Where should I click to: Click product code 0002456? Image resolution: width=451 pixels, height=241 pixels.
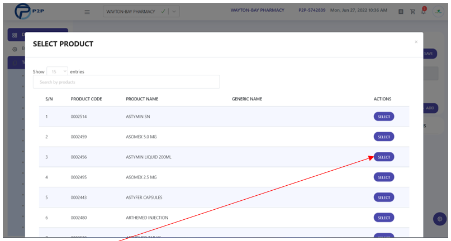[x=79, y=157]
